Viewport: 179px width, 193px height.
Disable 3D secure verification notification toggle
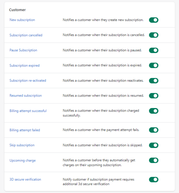coord(153,179)
